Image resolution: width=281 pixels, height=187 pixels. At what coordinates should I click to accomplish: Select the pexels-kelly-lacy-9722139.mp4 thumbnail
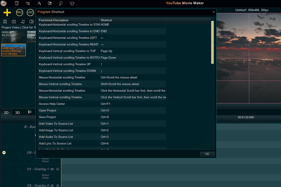(13, 50)
